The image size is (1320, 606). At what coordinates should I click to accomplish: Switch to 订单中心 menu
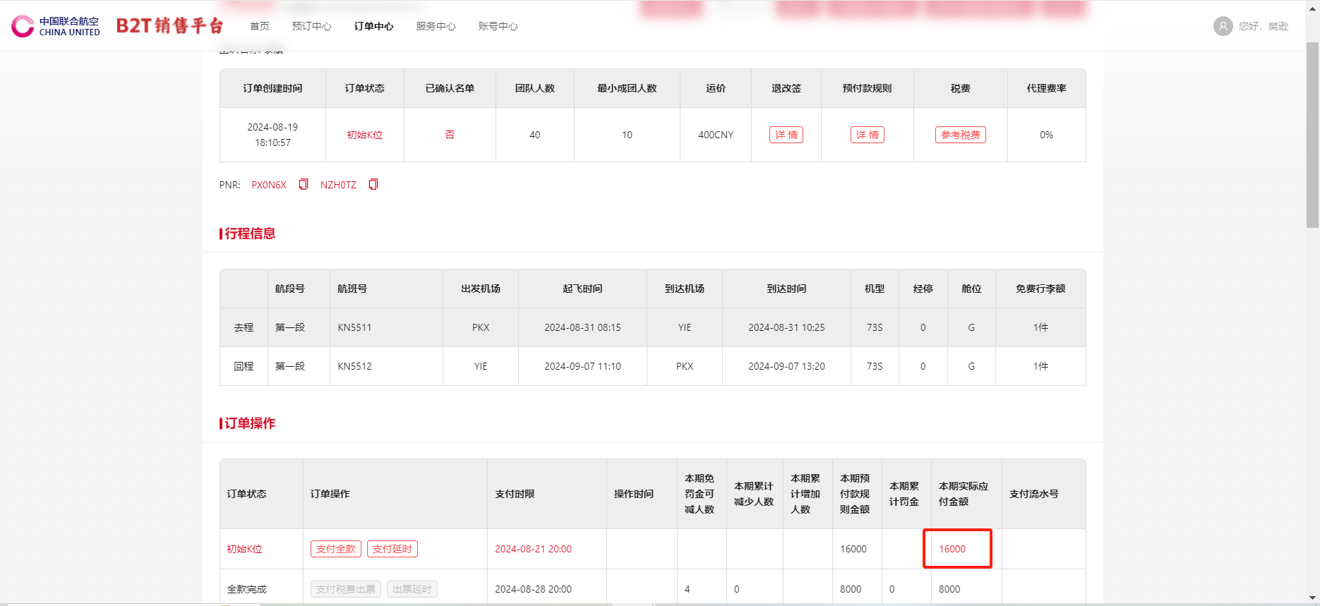pos(373,26)
